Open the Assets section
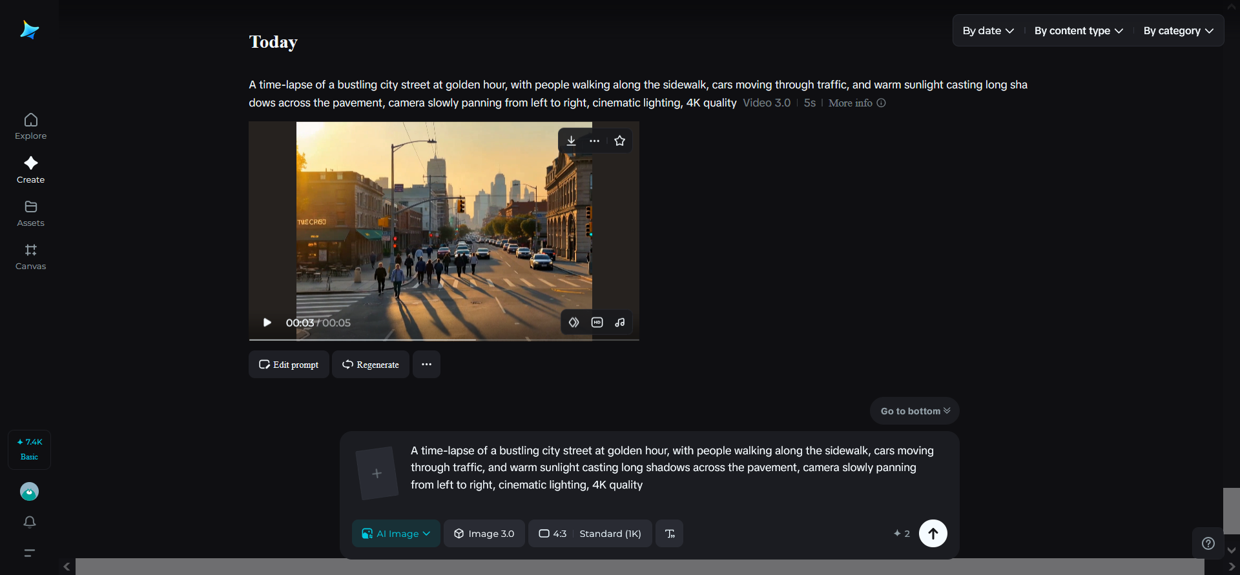The width and height of the screenshot is (1240, 575). pos(31,213)
